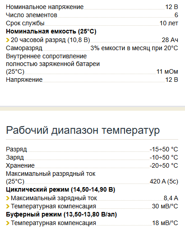Select the Саморазряд label
Image resolution: width=185 pixels, height=240 pixels.
pos(24,48)
